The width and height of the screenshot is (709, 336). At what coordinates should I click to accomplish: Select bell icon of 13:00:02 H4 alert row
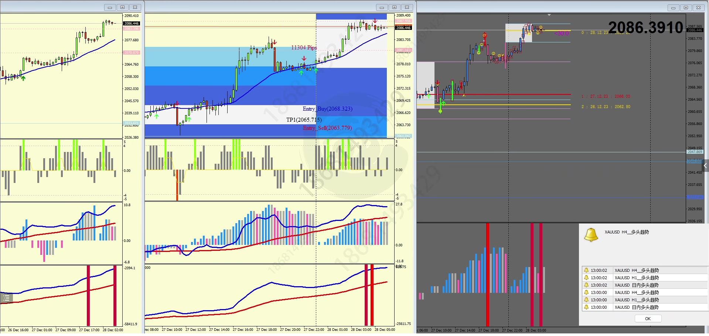tap(586, 270)
